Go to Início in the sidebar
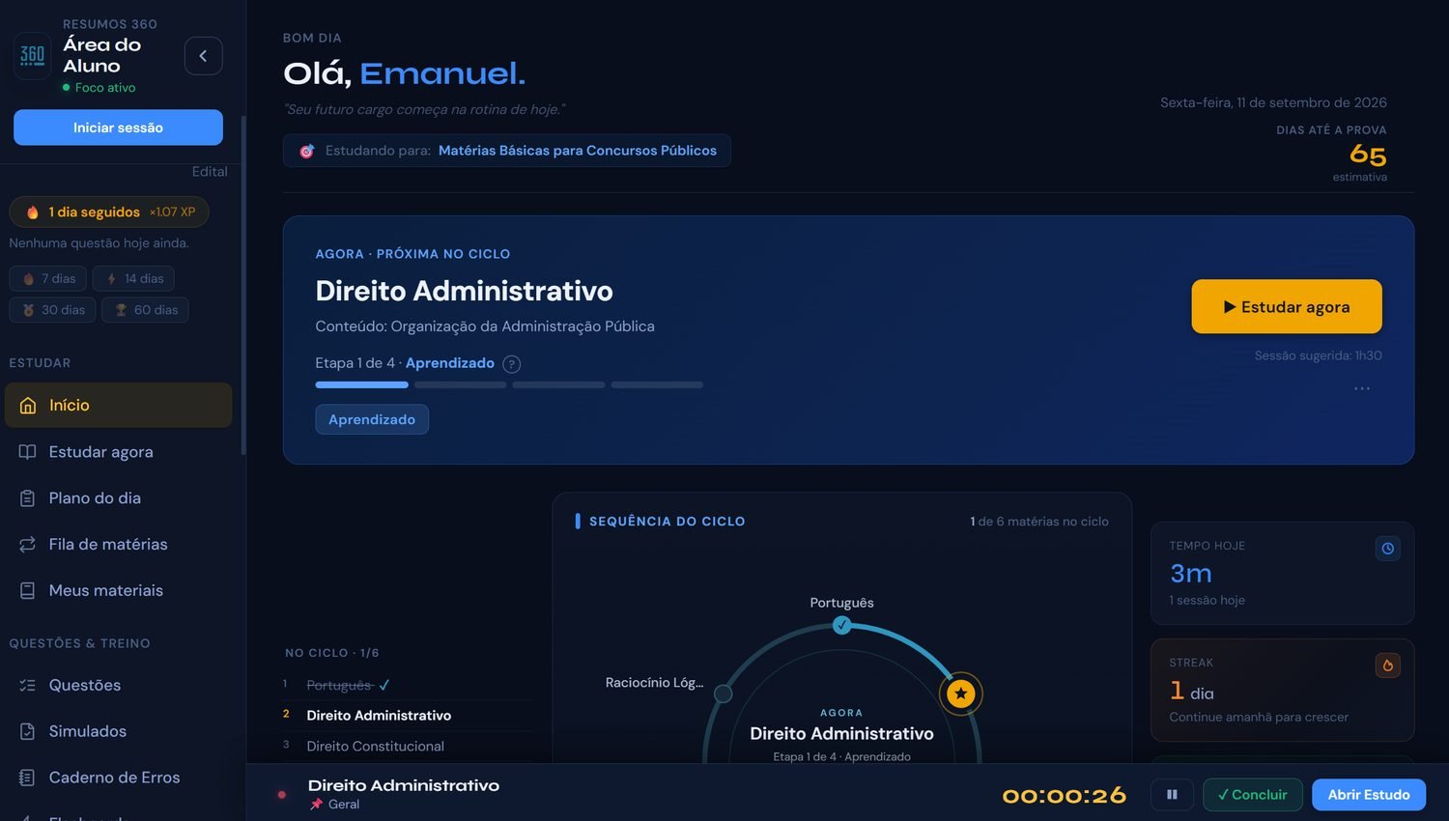The height and width of the screenshot is (821, 1449). (x=118, y=405)
